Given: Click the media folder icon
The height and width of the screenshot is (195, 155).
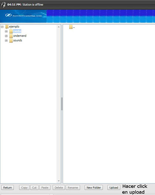Looking at the screenshot, I should tap(11, 31).
